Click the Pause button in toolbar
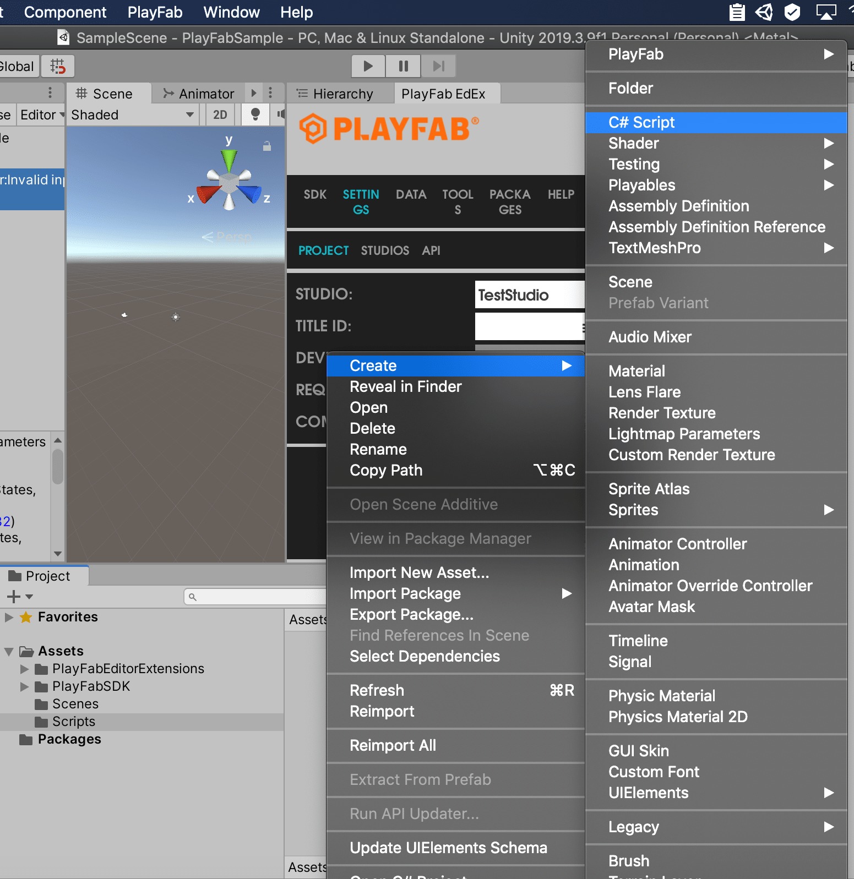This screenshot has width=854, height=879. click(x=403, y=66)
